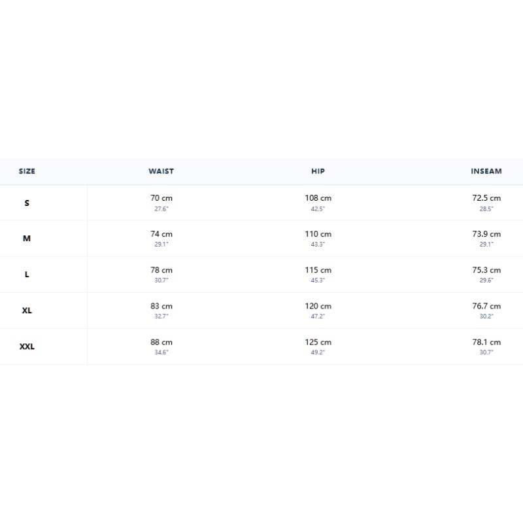Click the 115 cm hip value
The image size is (523, 523).
click(318, 270)
